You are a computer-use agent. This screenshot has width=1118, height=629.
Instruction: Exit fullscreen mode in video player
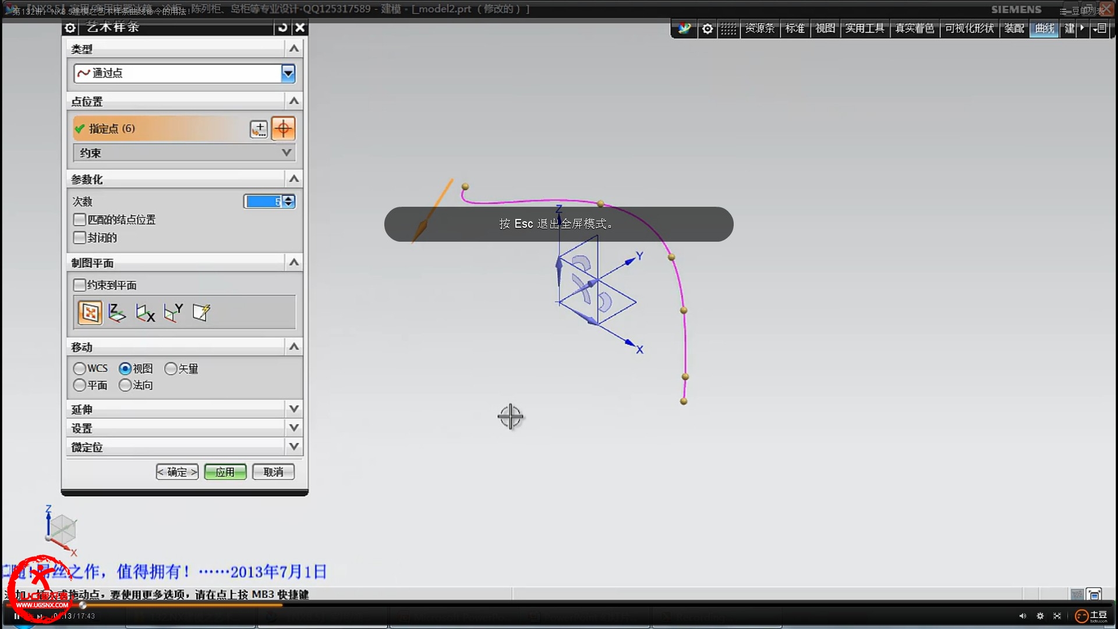click(x=1057, y=616)
